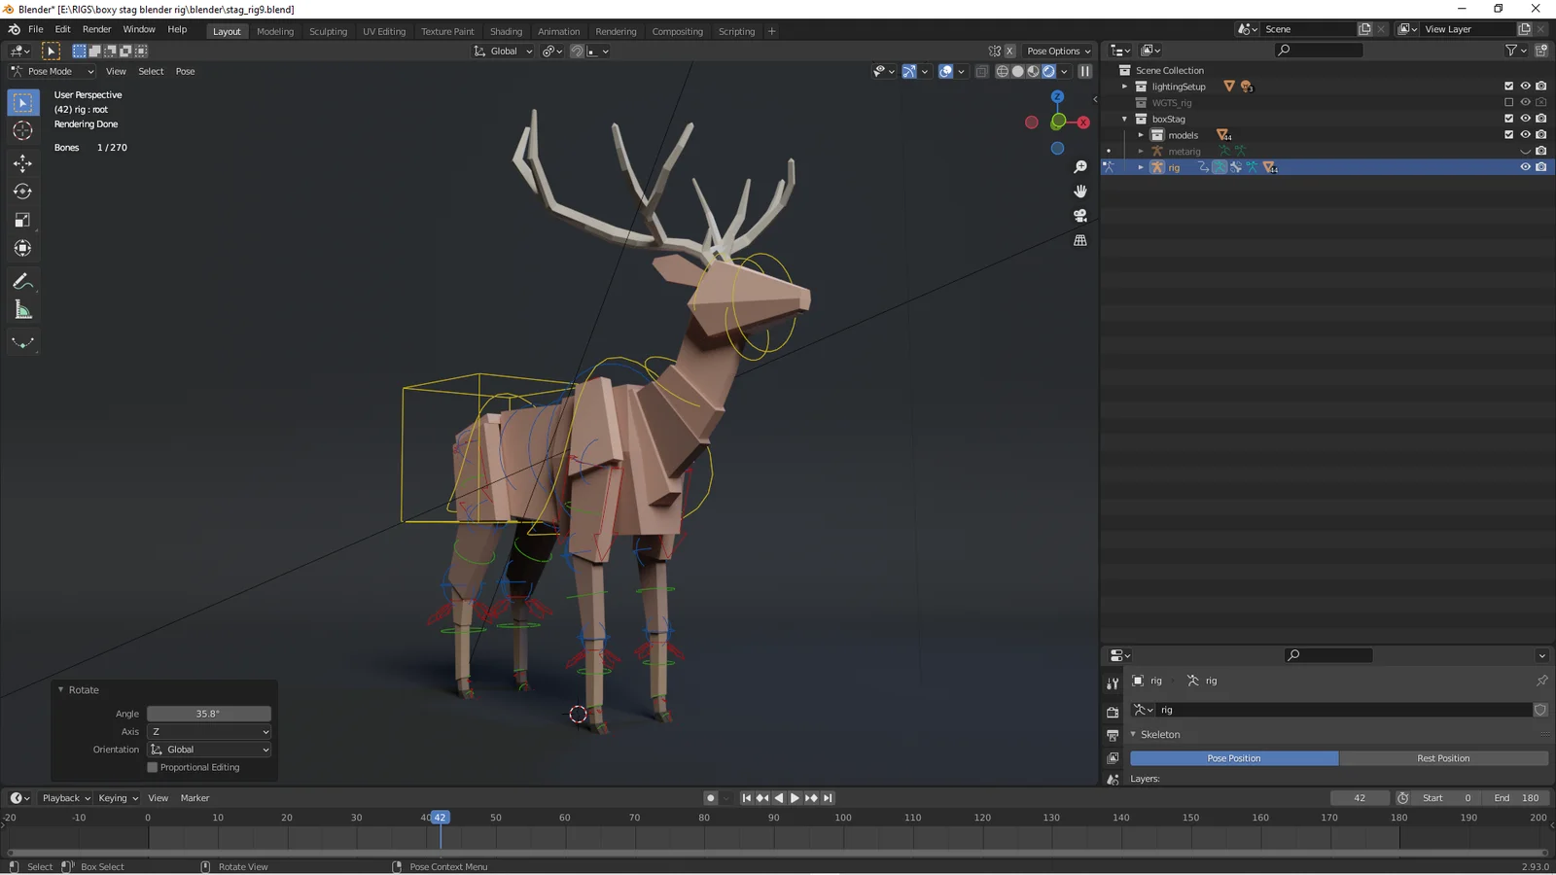Open the rotation Axis dropdown
The width and height of the screenshot is (1556, 875).
click(209, 731)
